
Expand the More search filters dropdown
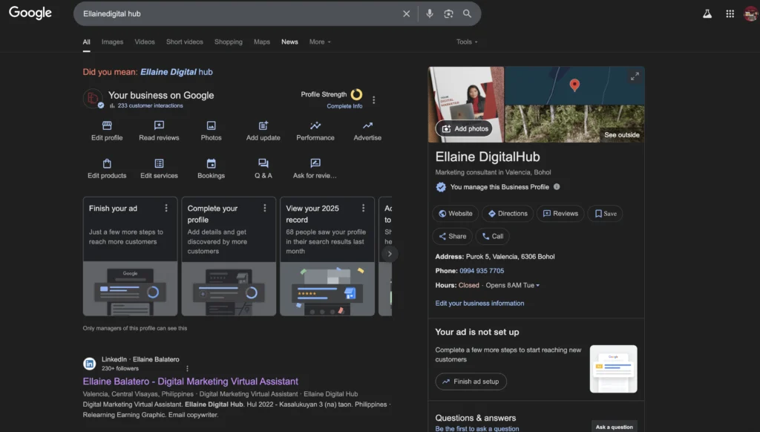pyautogui.click(x=320, y=42)
